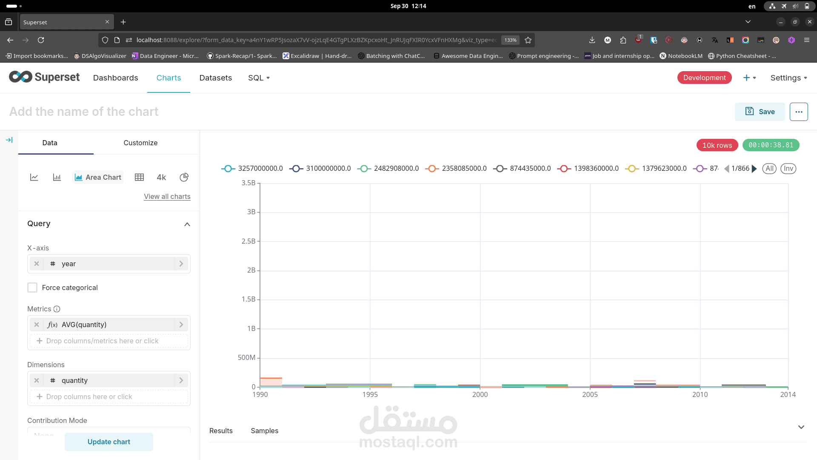The image size is (817, 460).
Task: Remove quantity from the Dimensions field
Action: [37, 380]
